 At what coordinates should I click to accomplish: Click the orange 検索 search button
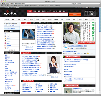pyautogui.click(x=75, y=14)
